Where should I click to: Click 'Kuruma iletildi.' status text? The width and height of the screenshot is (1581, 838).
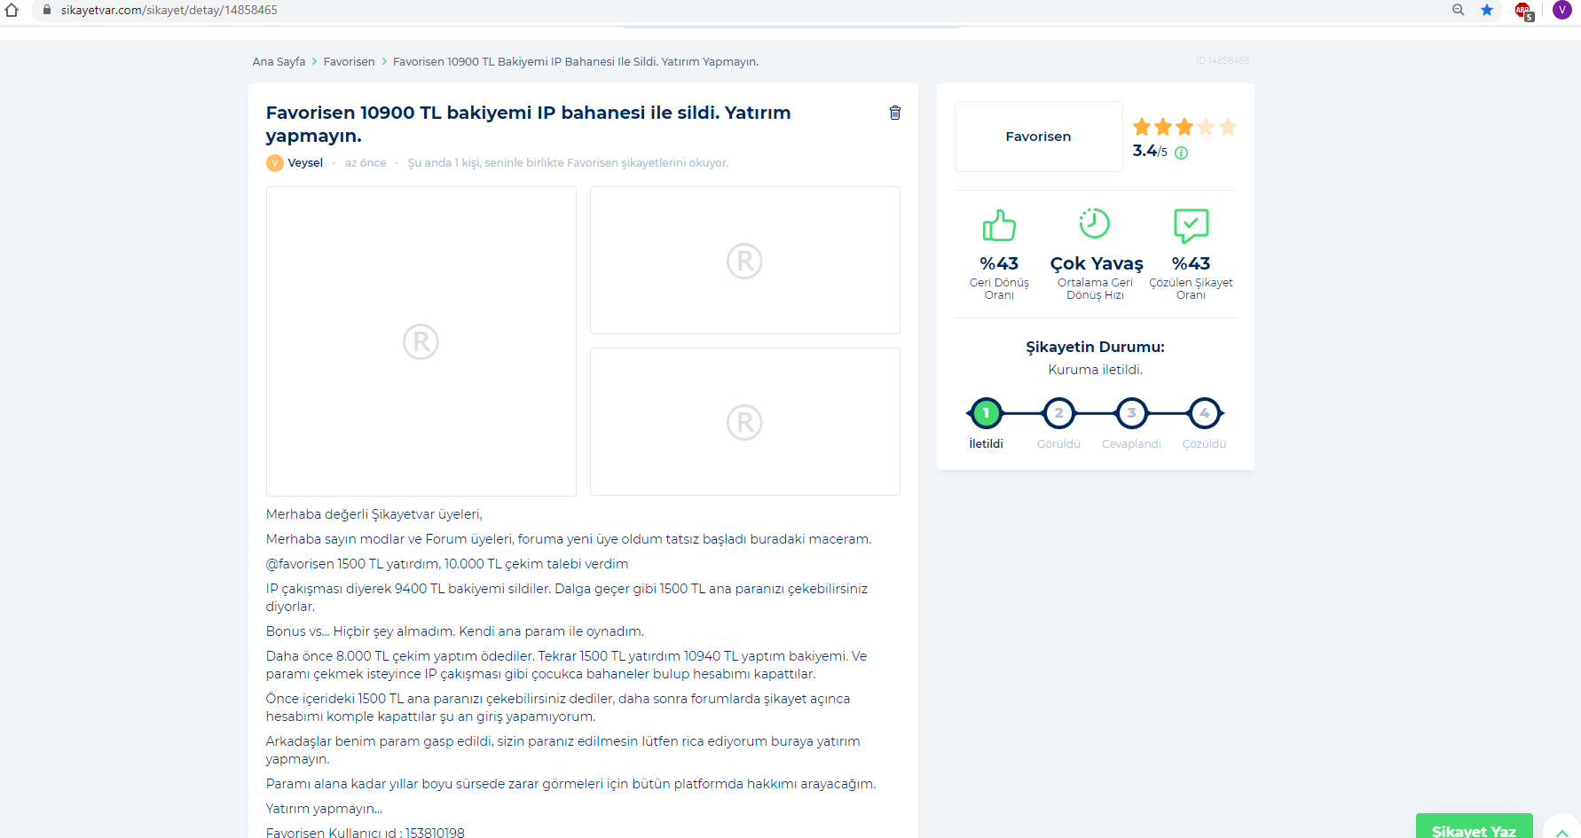[1096, 370]
